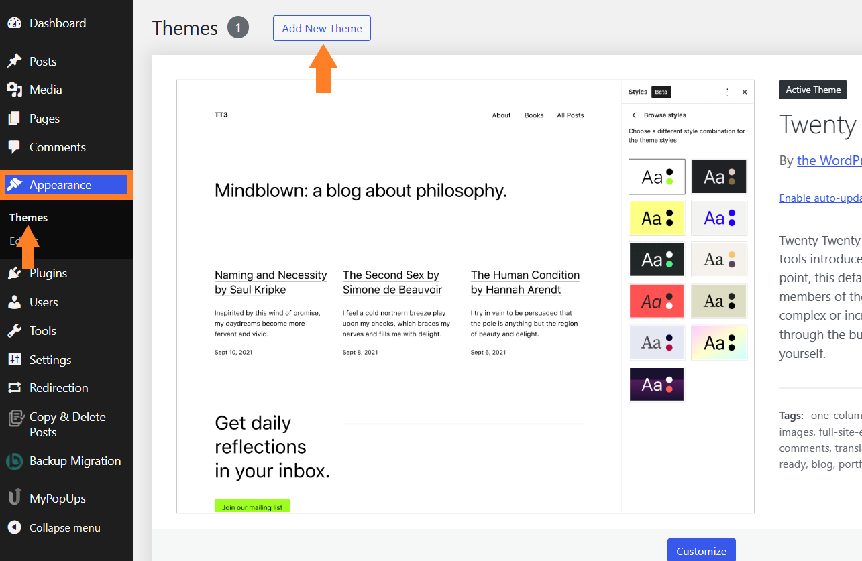This screenshot has height=561, width=862.
Task: Select the dark swatch with green dot
Action: tap(657, 259)
